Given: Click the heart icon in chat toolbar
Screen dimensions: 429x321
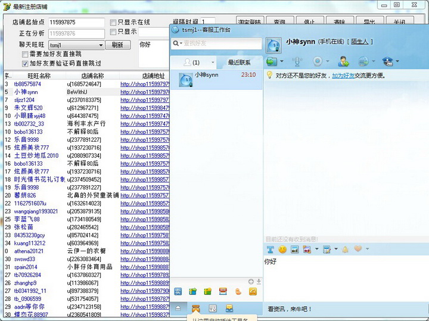Looking at the screenshot, I should point(358,248).
